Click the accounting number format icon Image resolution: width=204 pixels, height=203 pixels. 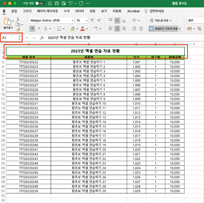(190, 29)
